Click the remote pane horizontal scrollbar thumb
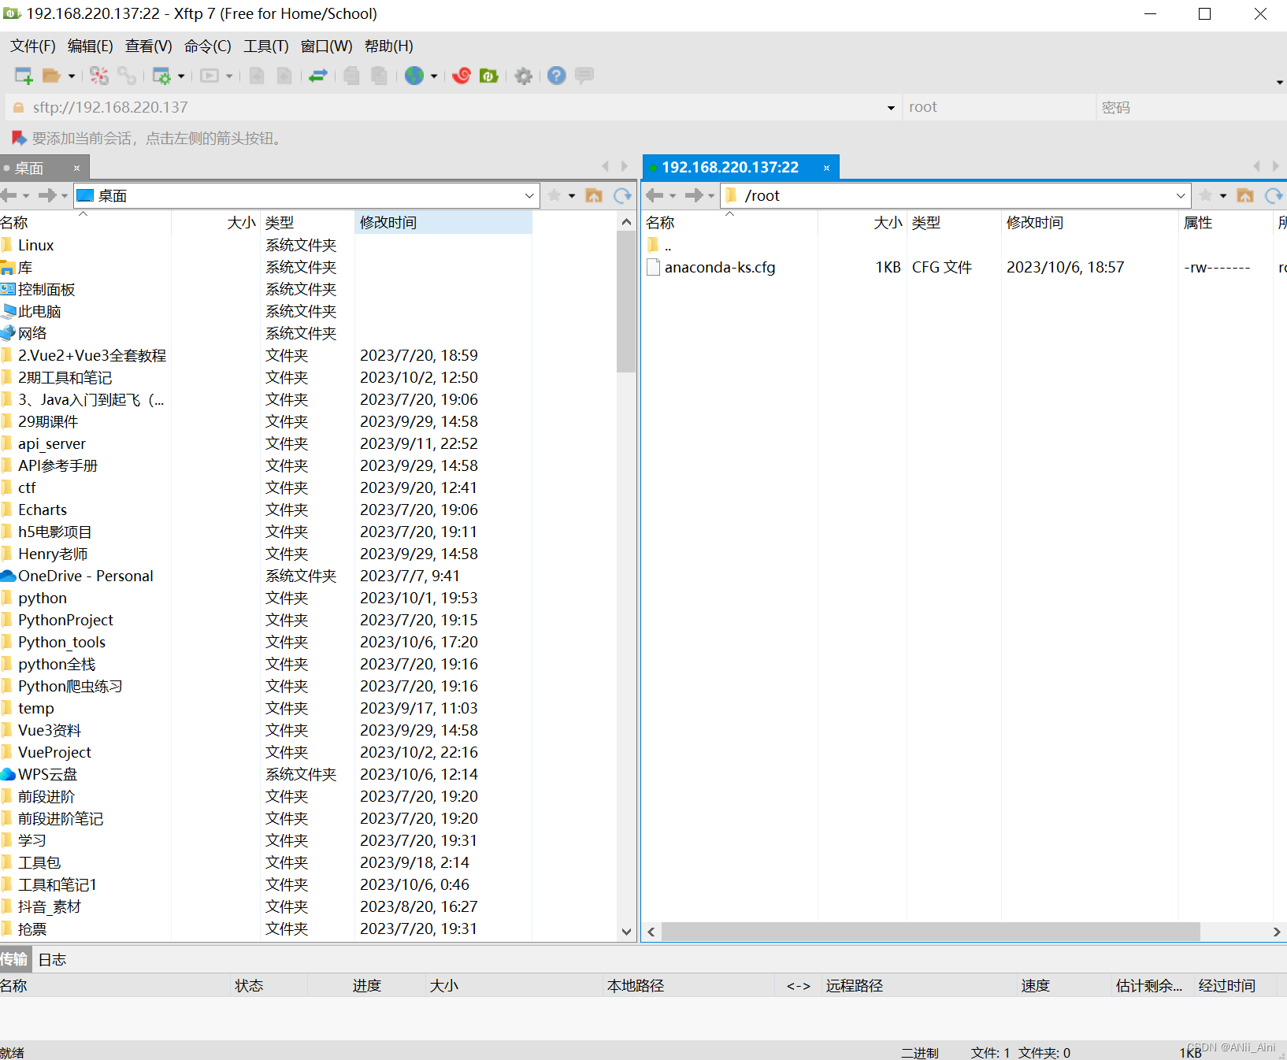 tap(931, 932)
